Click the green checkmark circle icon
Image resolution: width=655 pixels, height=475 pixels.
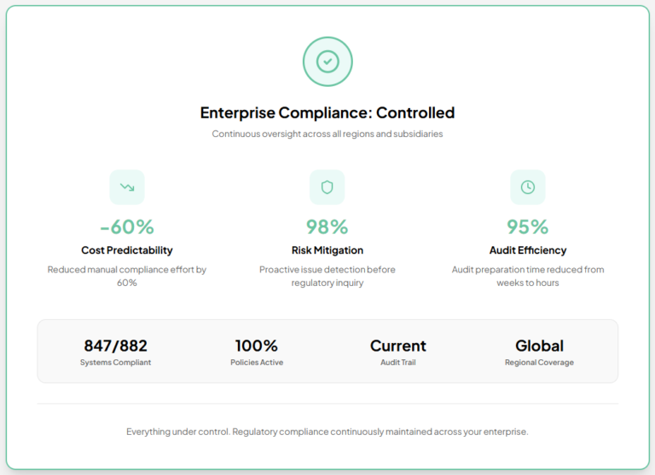[327, 61]
